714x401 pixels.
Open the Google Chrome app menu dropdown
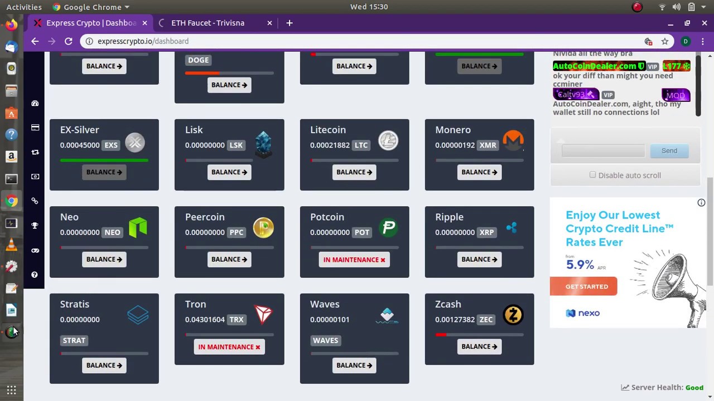91,7
